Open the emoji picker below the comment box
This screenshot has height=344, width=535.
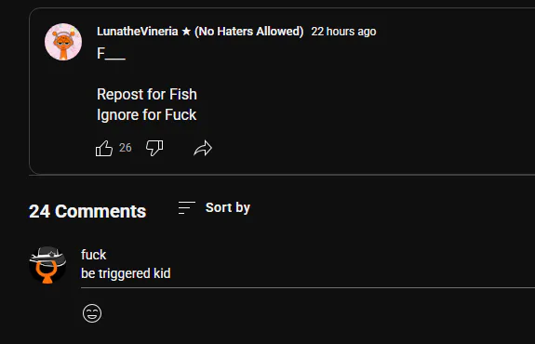(x=92, y=313)
